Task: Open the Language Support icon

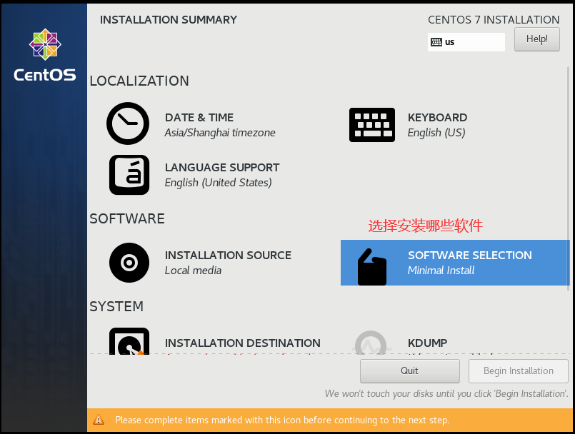Action: click(129, 175)
